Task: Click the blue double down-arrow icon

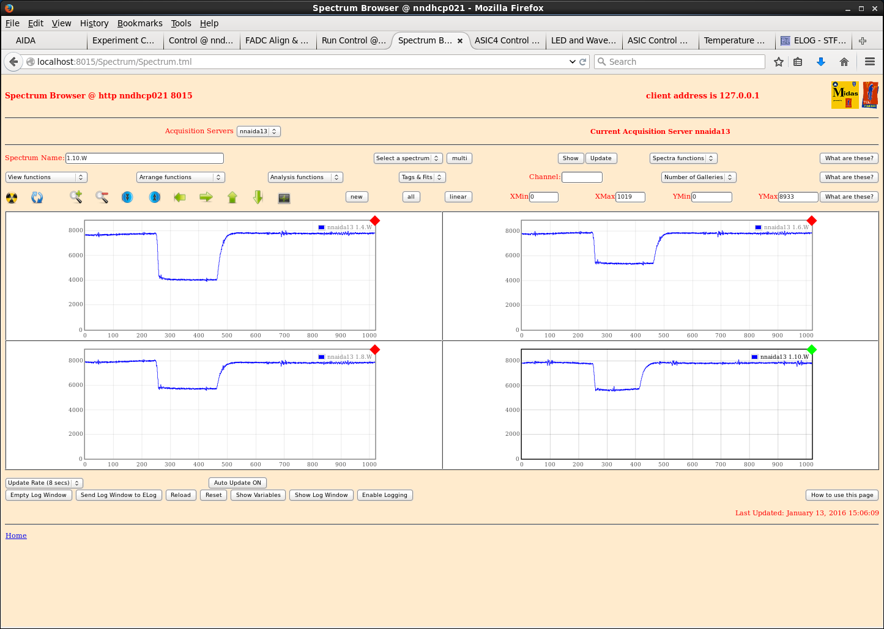Action: point(127,197)
